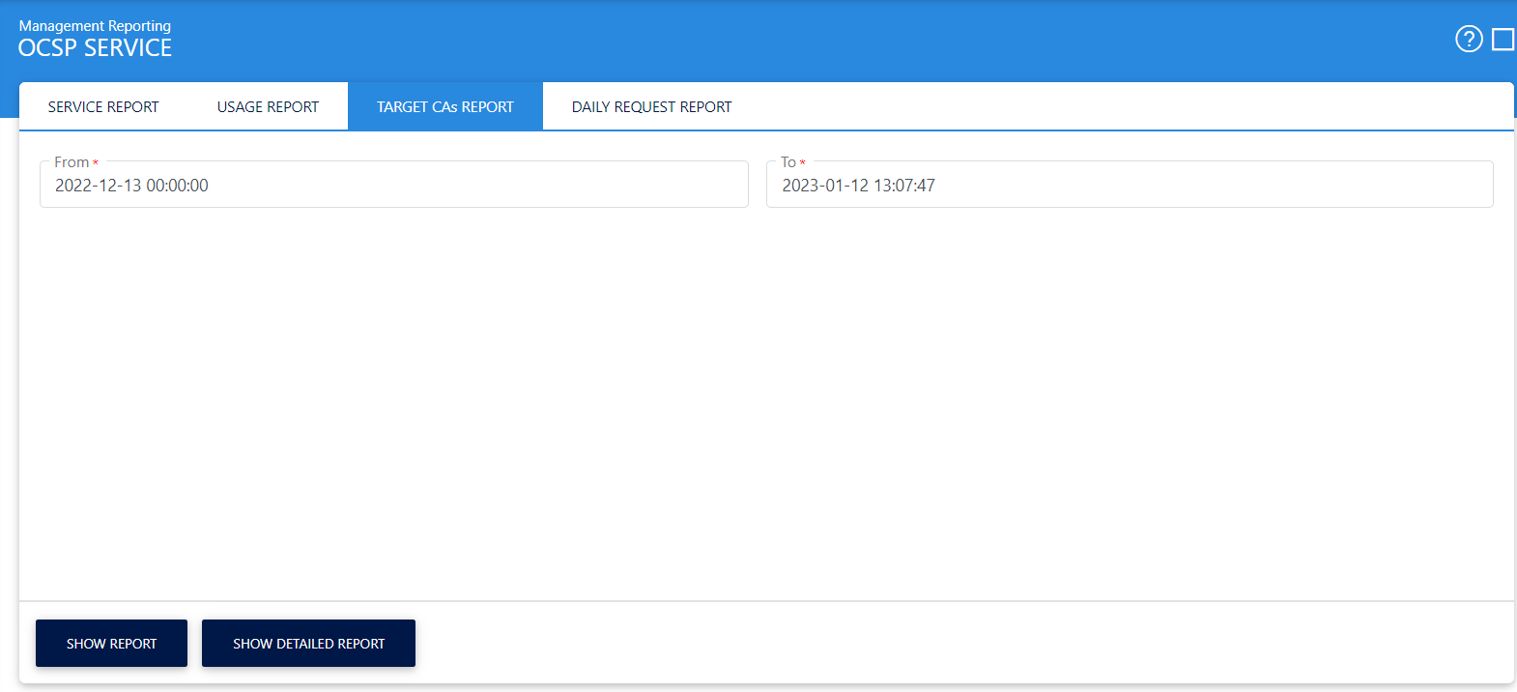Open the Usage Report tab
Image resolution: width=1517 pixels, height=692 pixels.
pyautogui.click(x=268, y=106)
